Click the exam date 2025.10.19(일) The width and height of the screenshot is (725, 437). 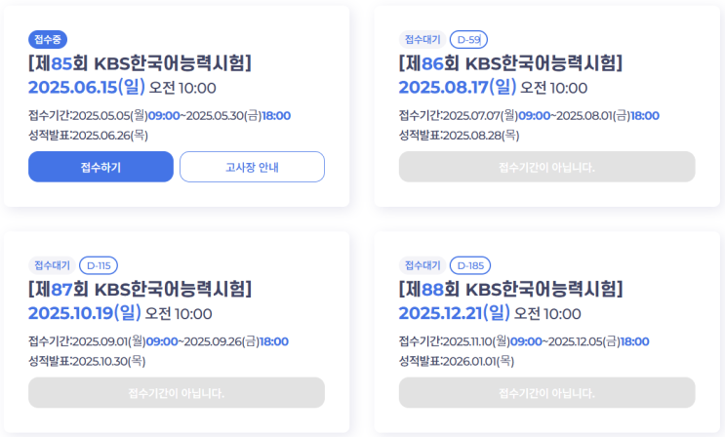tap(85, 313)
